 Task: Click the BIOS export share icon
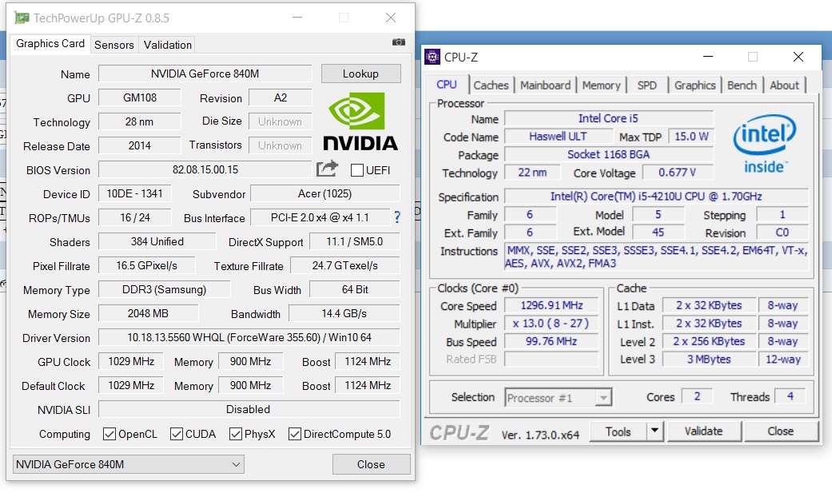tap(327, 169)
